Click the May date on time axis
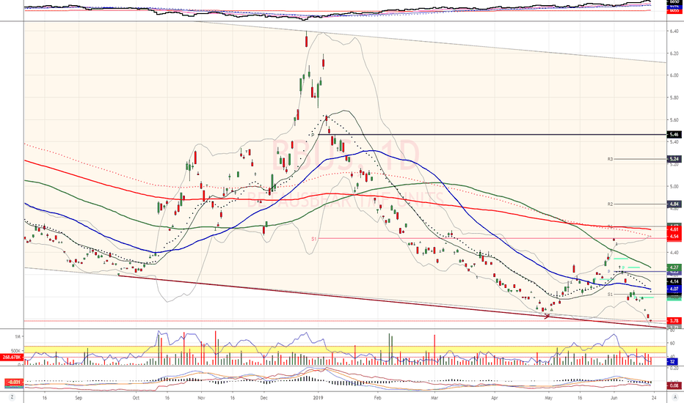The image size is (684, 403). tap(549, 398)
